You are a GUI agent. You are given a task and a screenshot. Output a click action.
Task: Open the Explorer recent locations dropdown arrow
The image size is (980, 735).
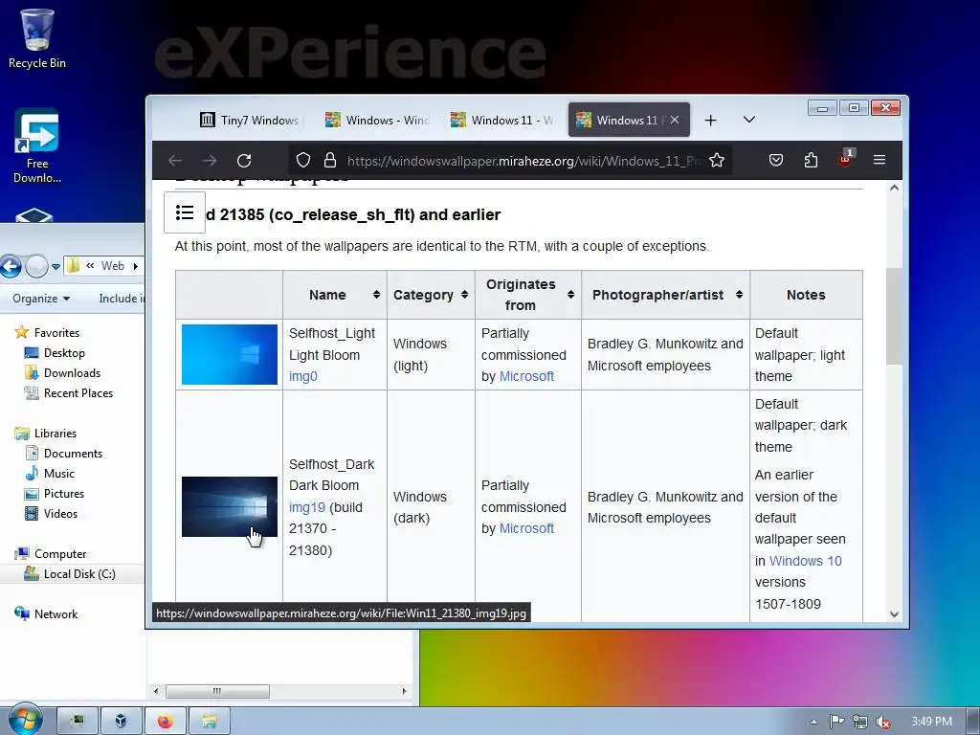coord(56,266)
